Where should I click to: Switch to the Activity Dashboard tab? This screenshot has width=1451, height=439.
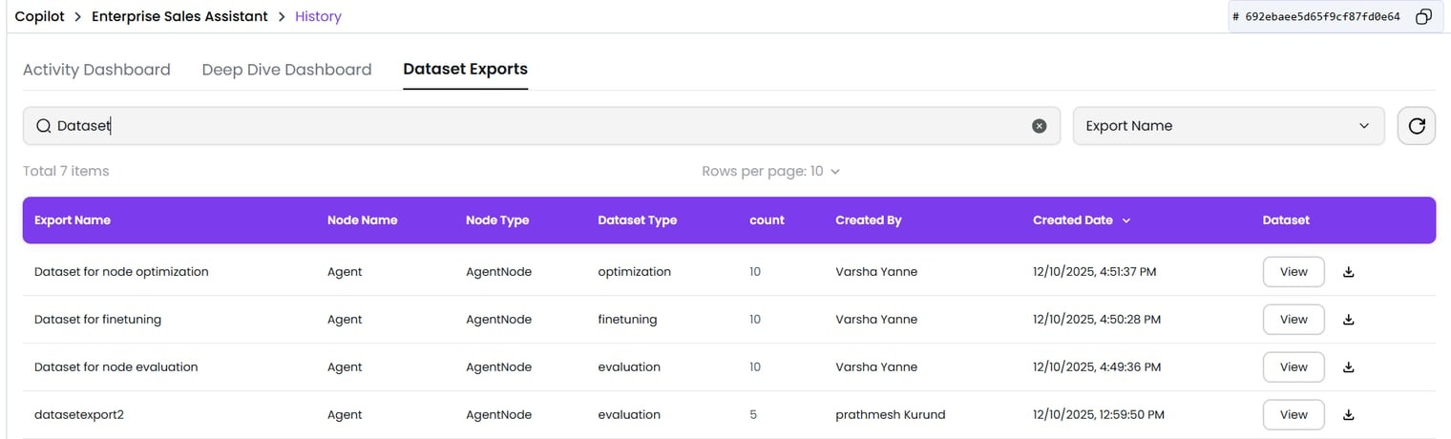tap(96, 70)
